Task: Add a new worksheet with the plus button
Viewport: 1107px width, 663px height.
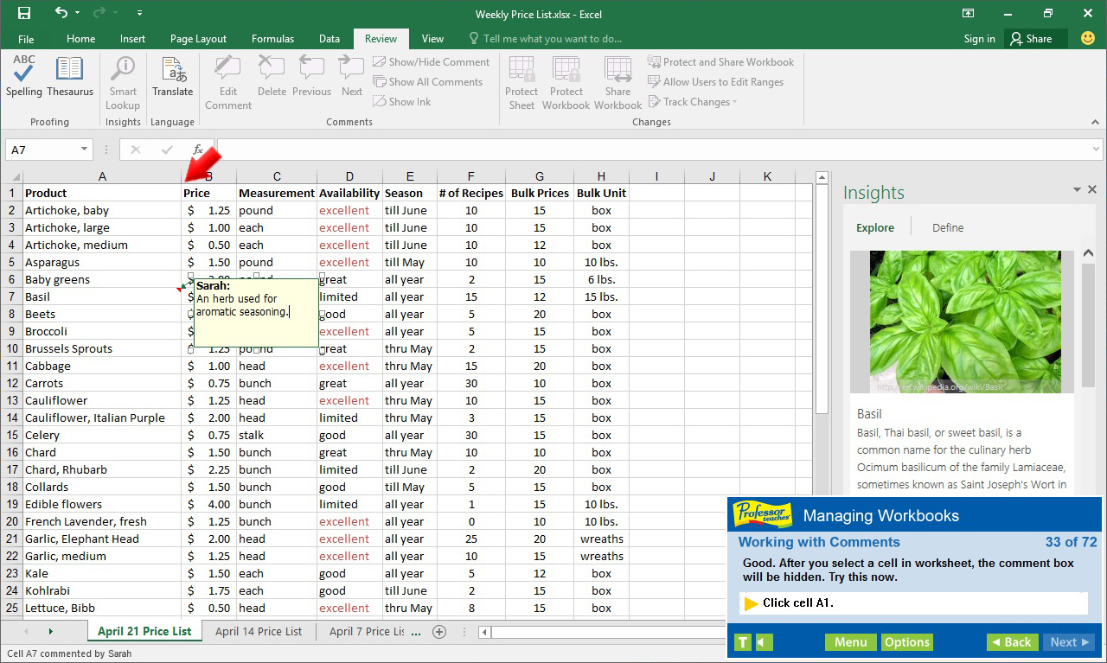Action: pyautogui.click(x=439, y=632)
